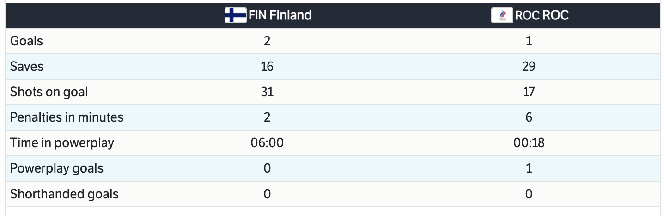The image size is (664, 216).
Task: Click the Powerplay goals row label
Action: [57, 168]
